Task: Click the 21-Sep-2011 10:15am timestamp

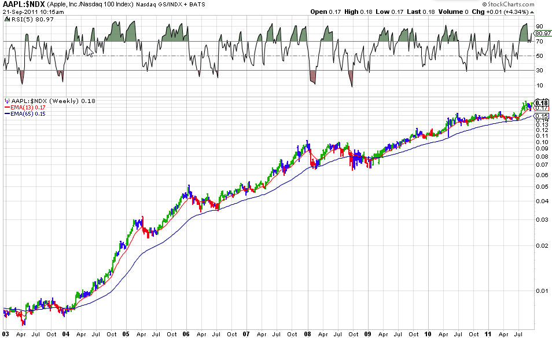Action: (34, 12)
